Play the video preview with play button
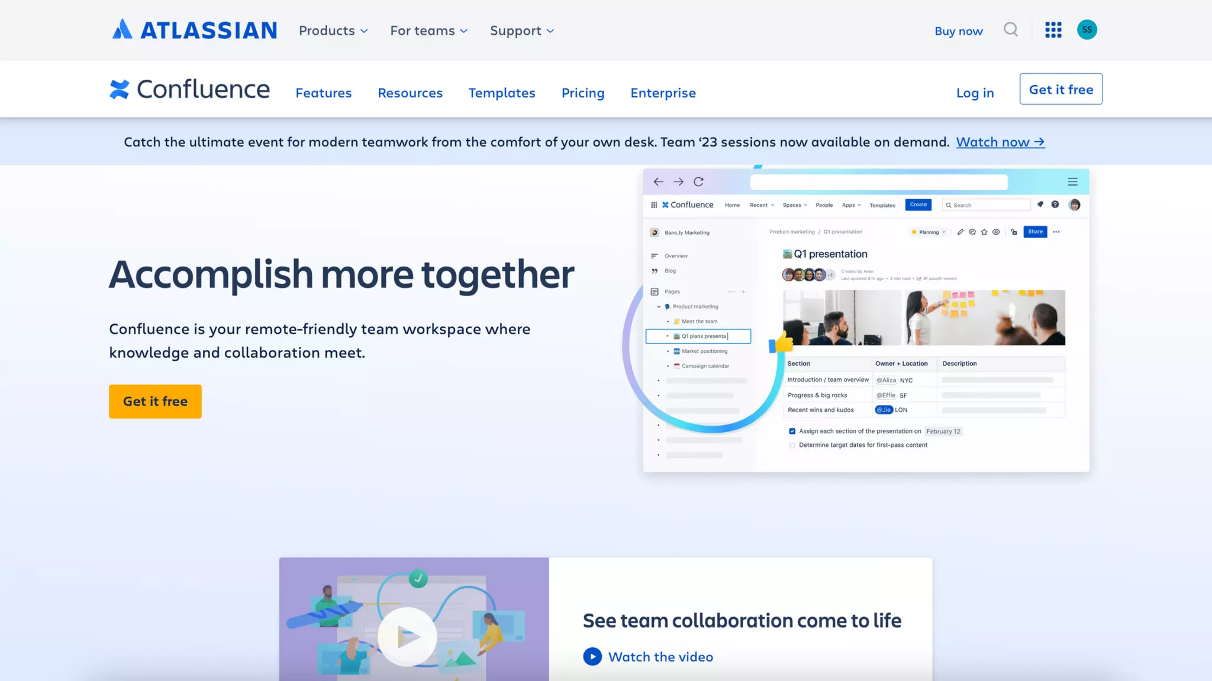The image size is (1212, 681). (x=407, y=637)
